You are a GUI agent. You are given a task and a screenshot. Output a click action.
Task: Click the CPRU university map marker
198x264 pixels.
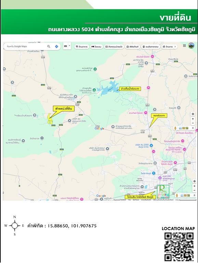coord(146,63)
